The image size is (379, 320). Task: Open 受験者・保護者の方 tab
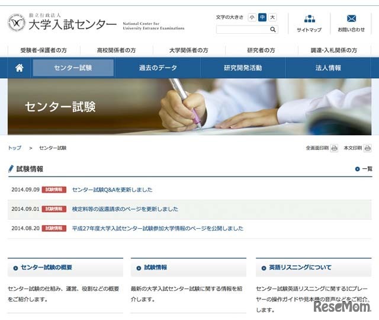[44, 50]
